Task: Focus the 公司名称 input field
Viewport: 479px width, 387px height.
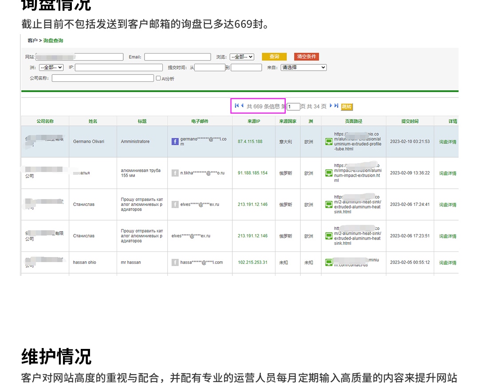Action: [x=102, y=78]
